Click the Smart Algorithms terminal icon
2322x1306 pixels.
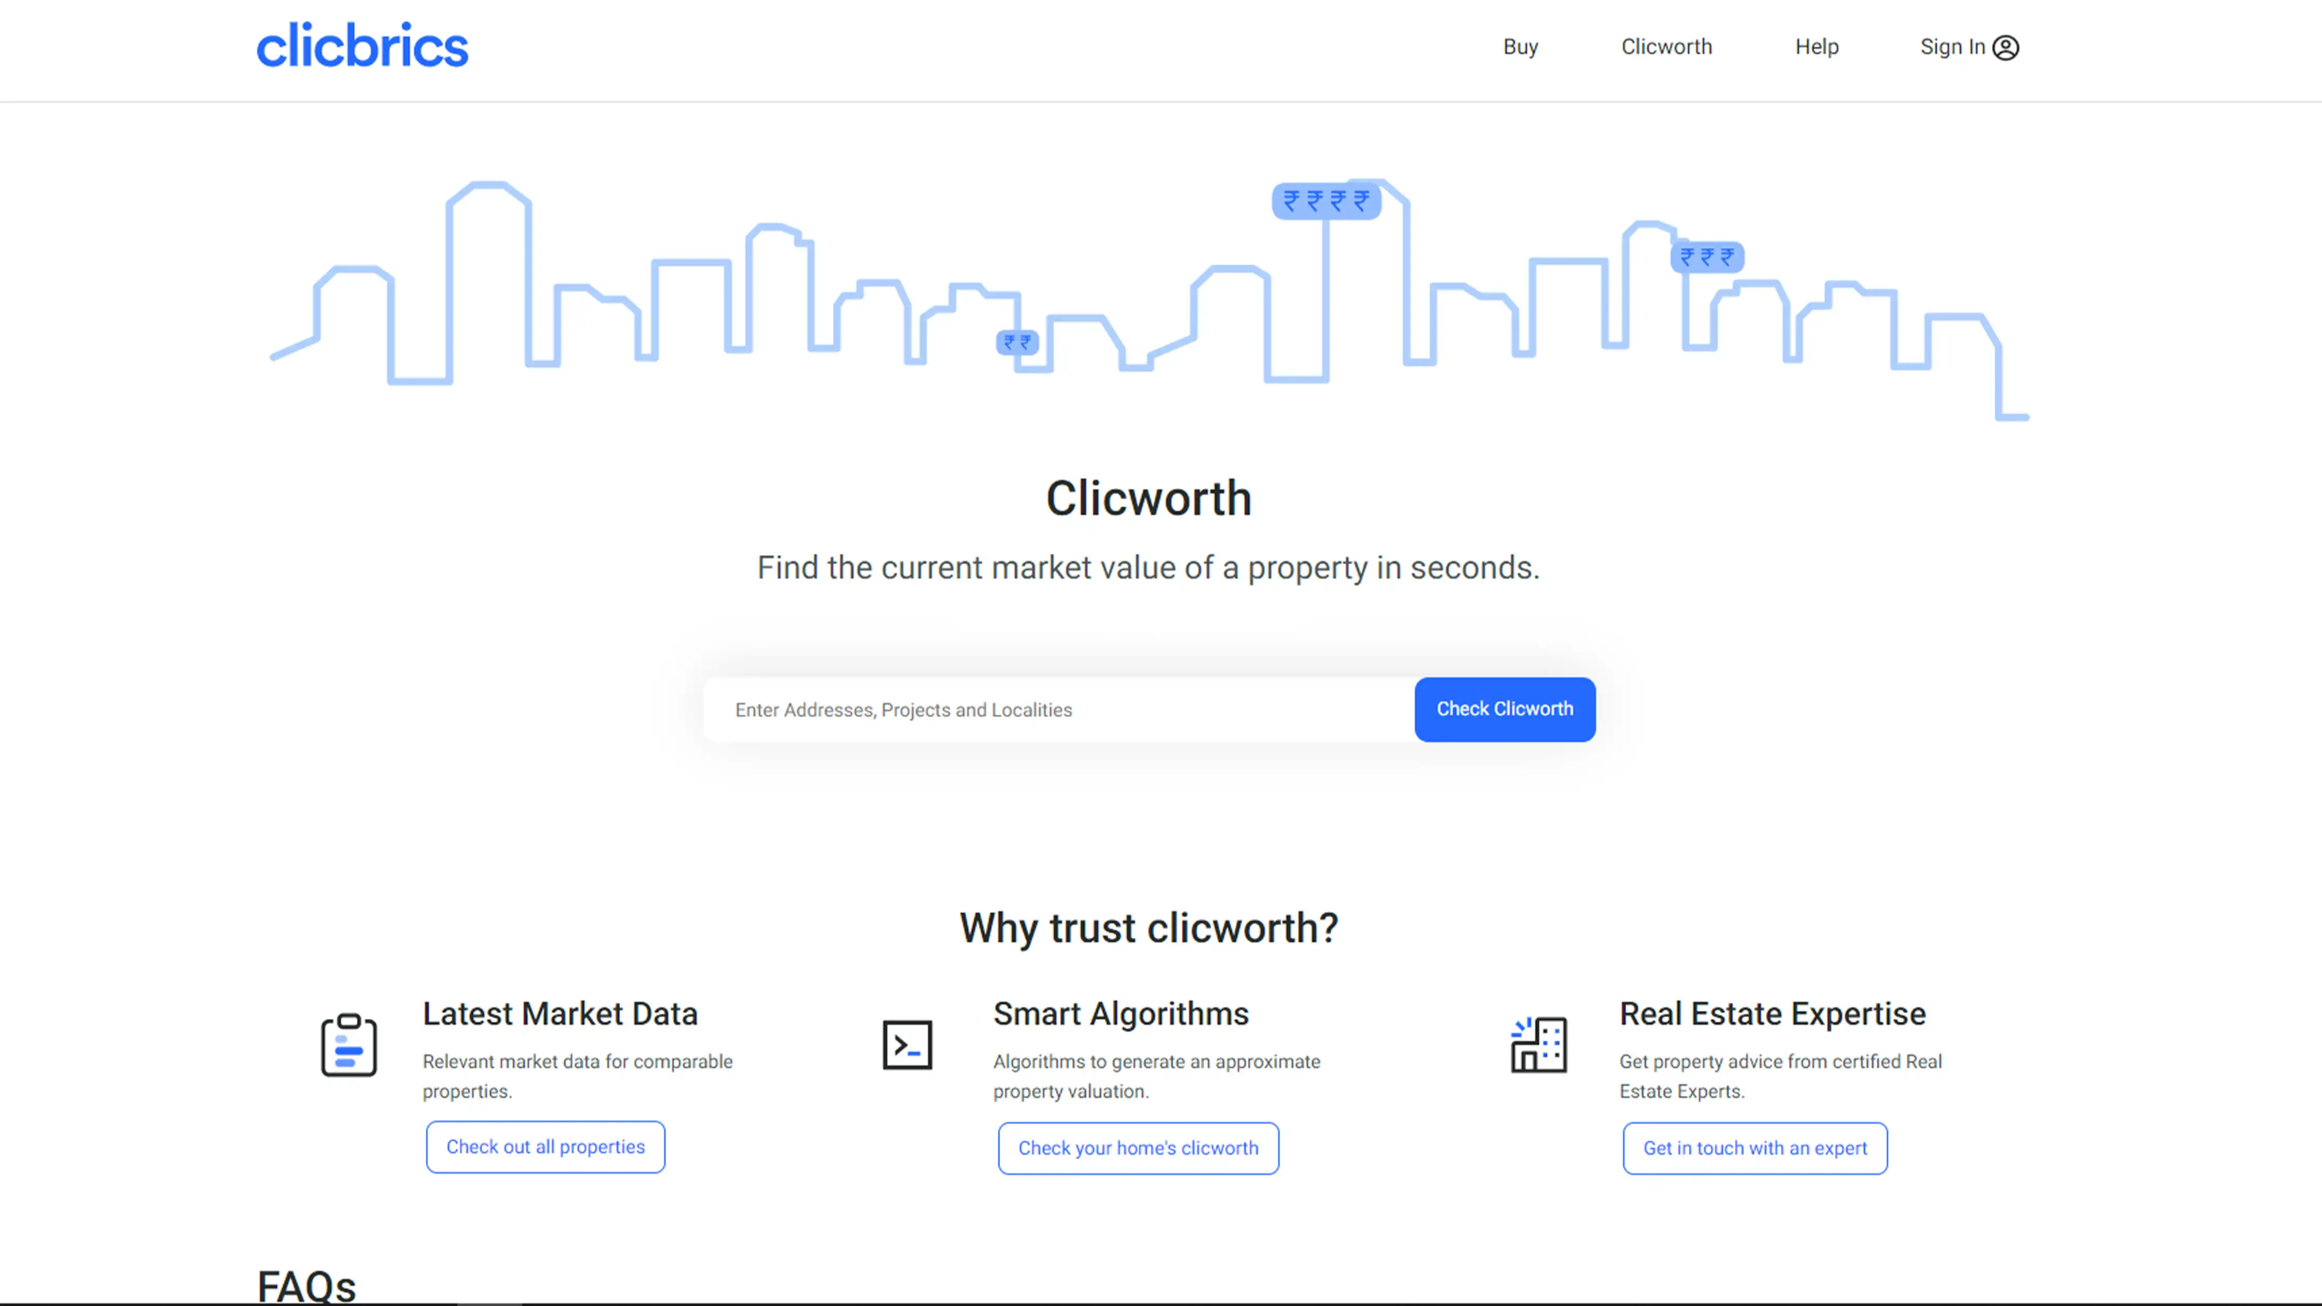click(908, 1044)
